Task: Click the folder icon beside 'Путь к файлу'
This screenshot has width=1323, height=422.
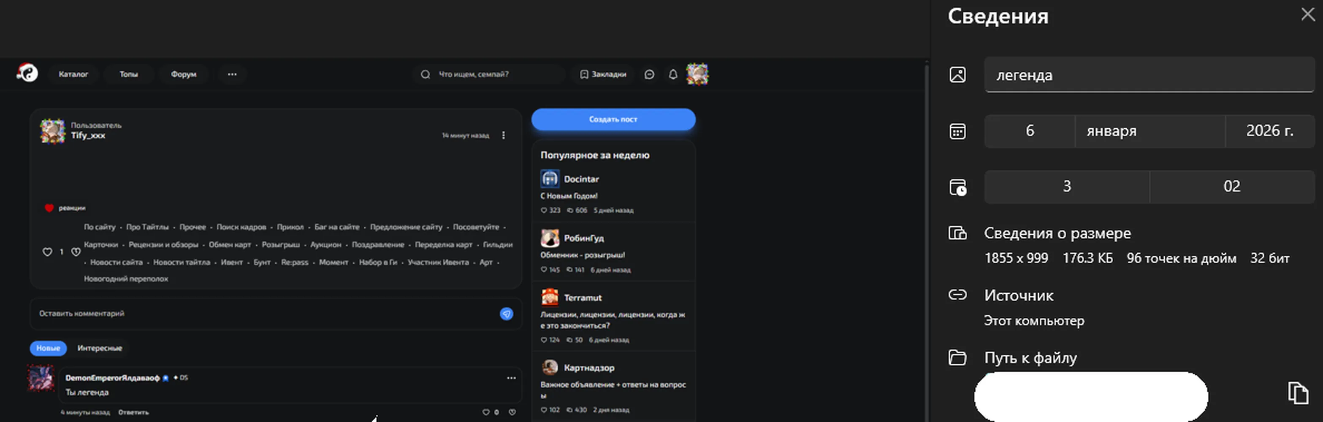Action: pos(957,357)
